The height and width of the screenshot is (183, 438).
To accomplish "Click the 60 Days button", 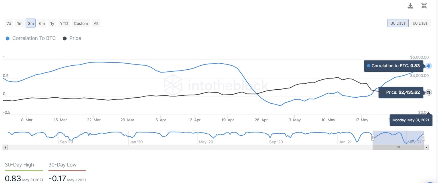I will 420,23.
